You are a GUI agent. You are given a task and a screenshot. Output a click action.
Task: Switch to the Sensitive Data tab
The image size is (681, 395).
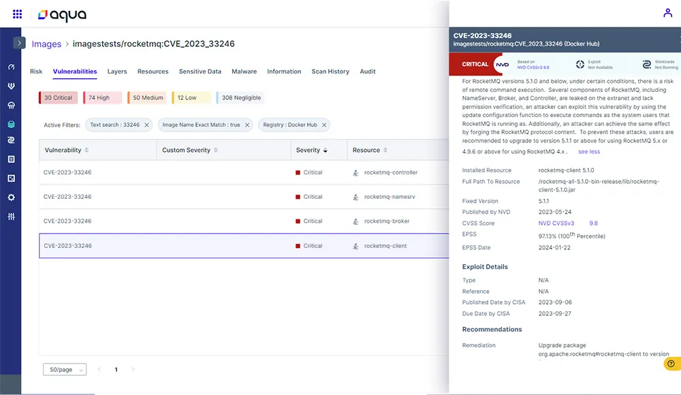pos(200,72)
